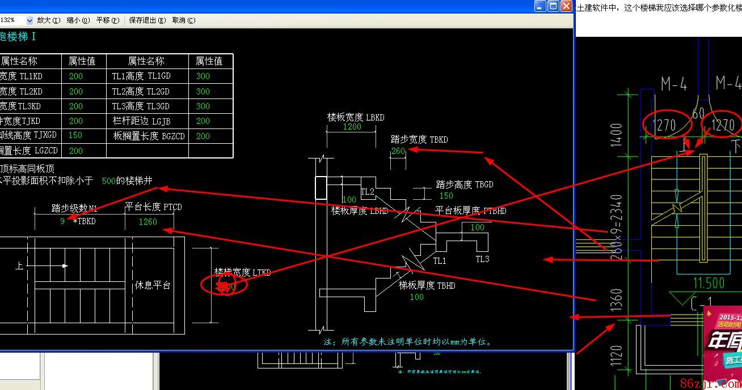Edit the TL1高度 TL1GD value 300

coord(203,76)
